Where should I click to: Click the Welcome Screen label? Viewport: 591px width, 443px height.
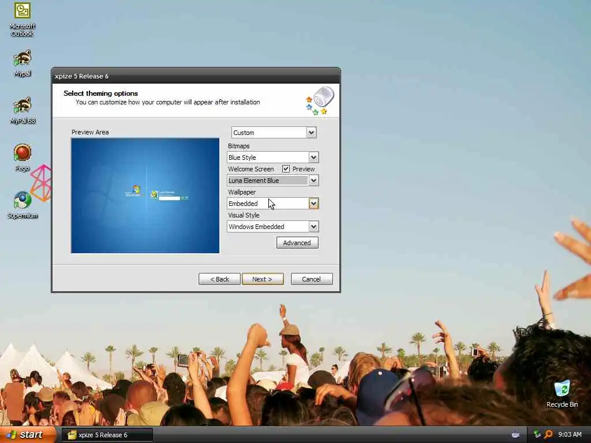click(251, 169)
